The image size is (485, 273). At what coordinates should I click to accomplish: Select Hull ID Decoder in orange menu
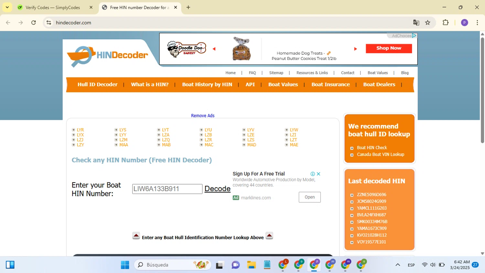click(97, 85)
